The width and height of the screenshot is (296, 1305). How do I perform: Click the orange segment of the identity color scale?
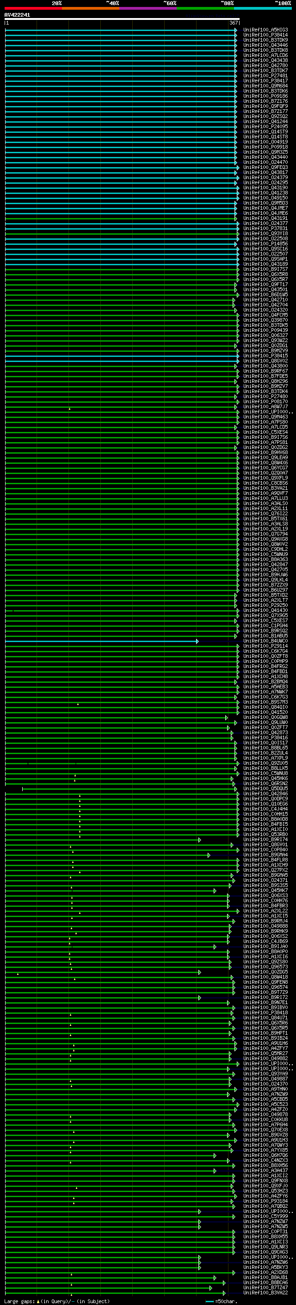tap(90, 8)
